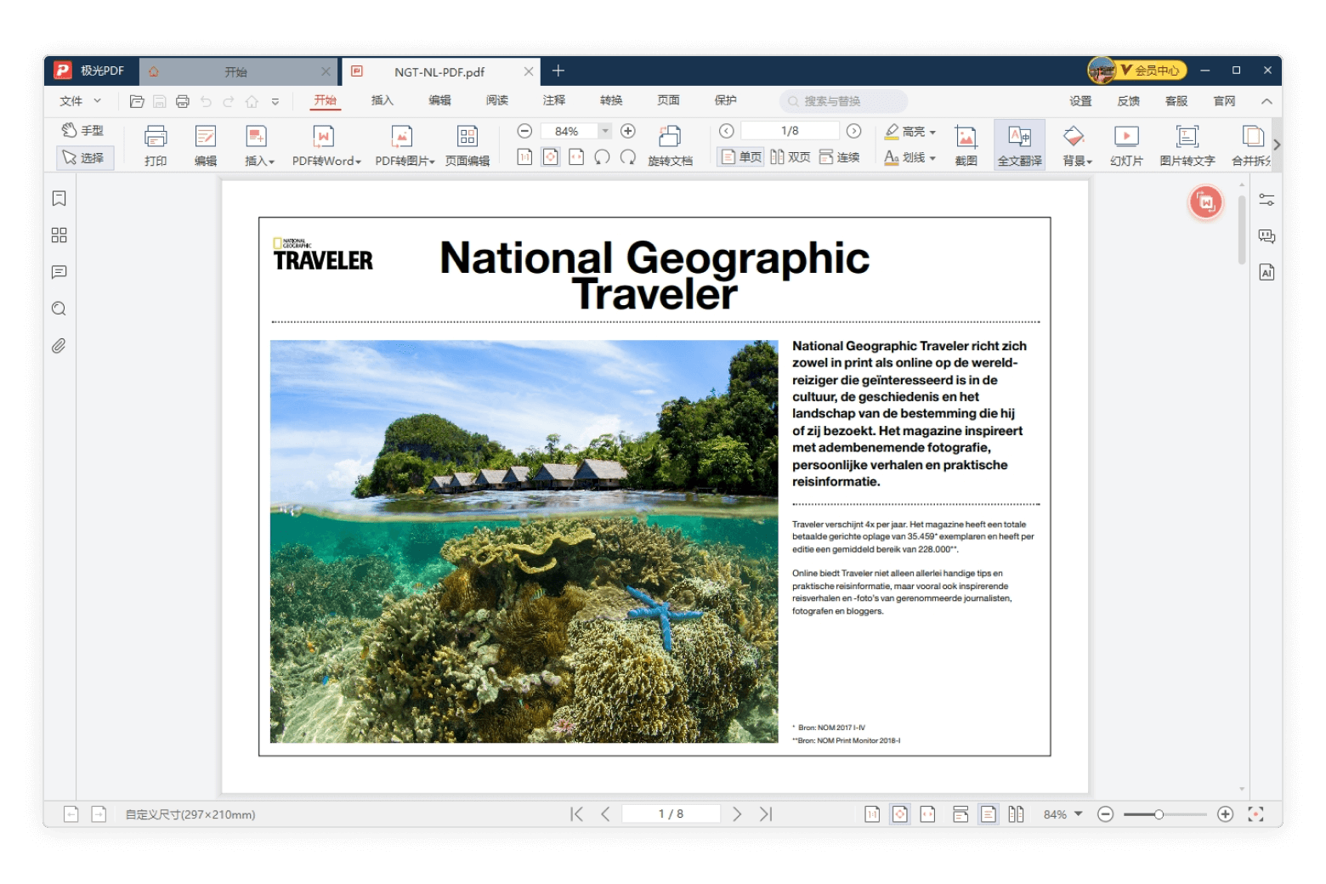Rotate page clockwise in ribbon
Screen dimensions: 1326x884
(628, 157)
